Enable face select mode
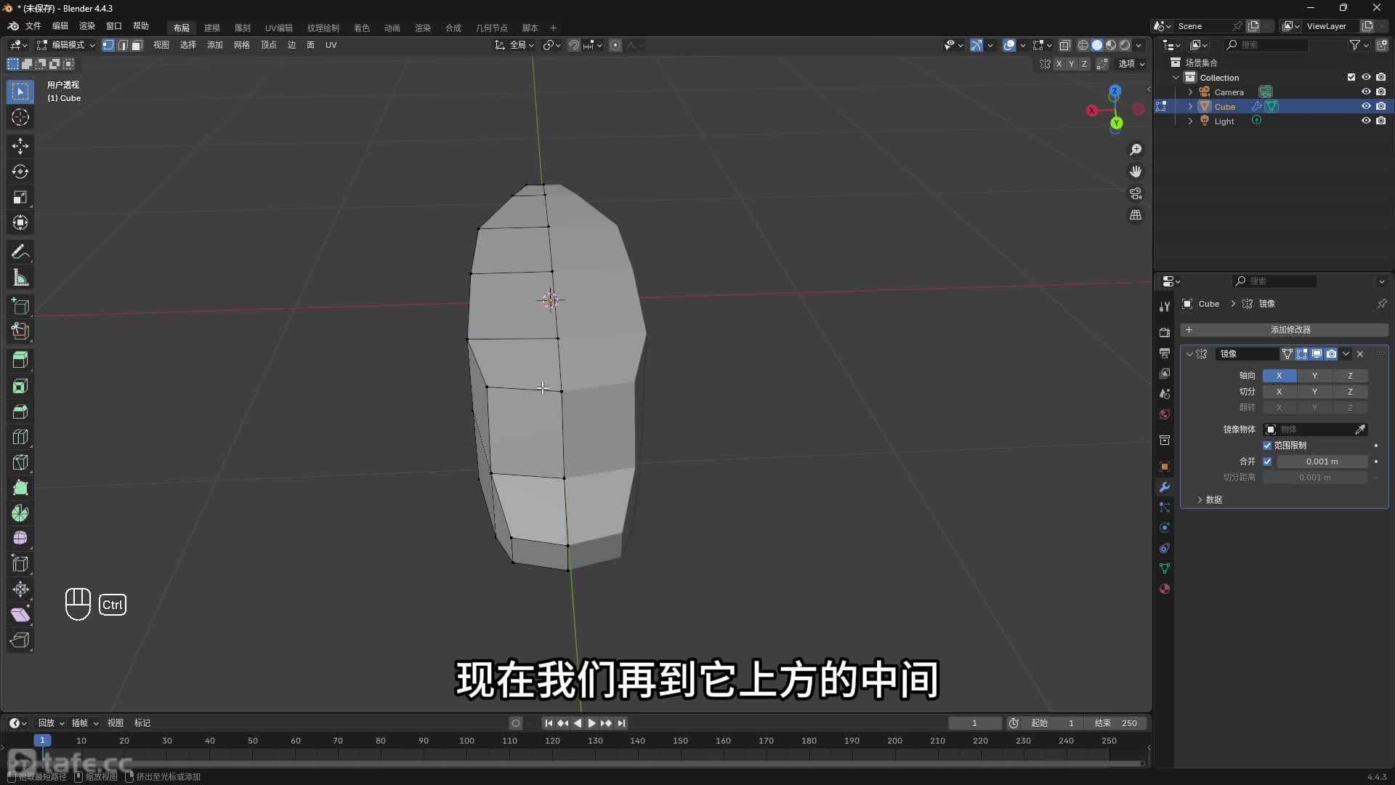 tap(136, 45)
